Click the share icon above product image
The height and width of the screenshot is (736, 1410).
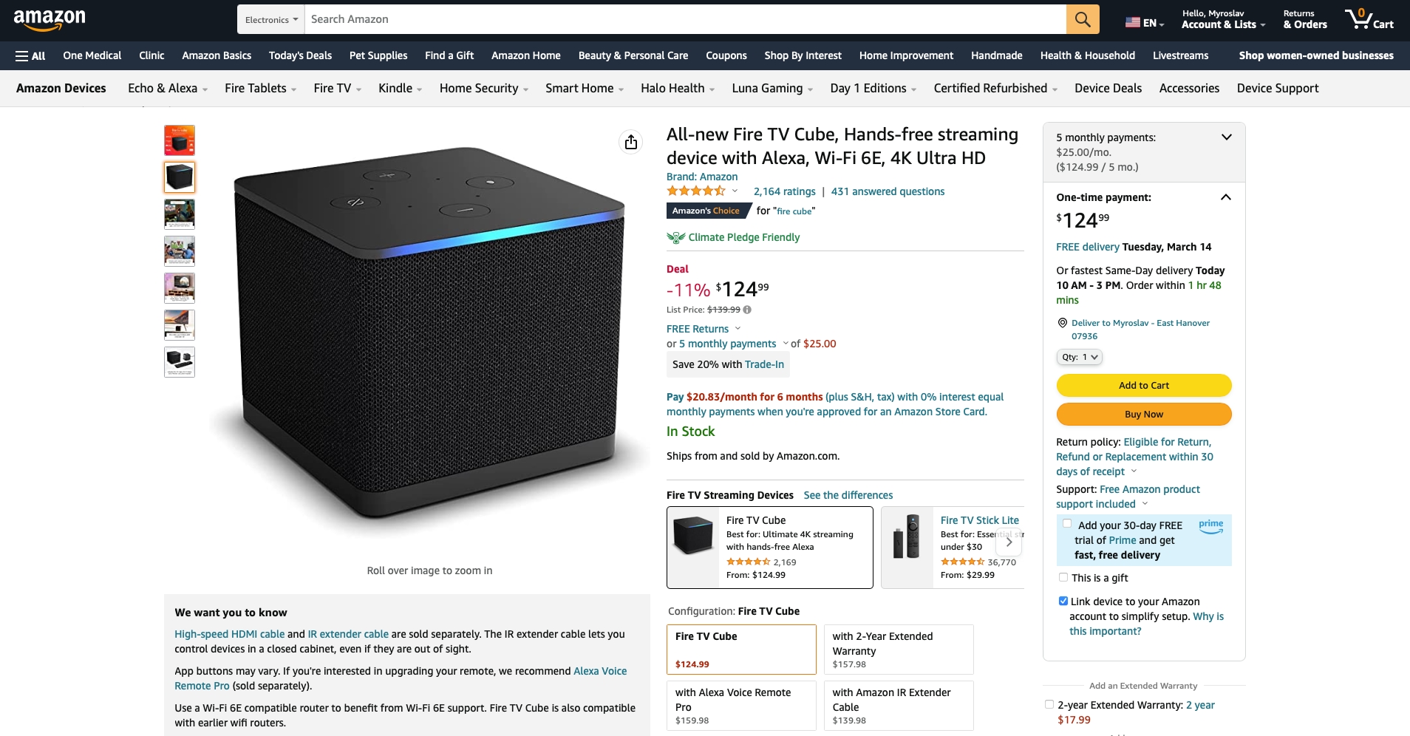coord(630,142)
